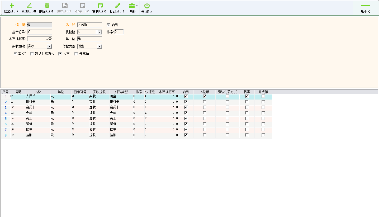Viewport: 379px width, 218px height.
Task: Click the 最小化 minimize bar
Action: 365,5
